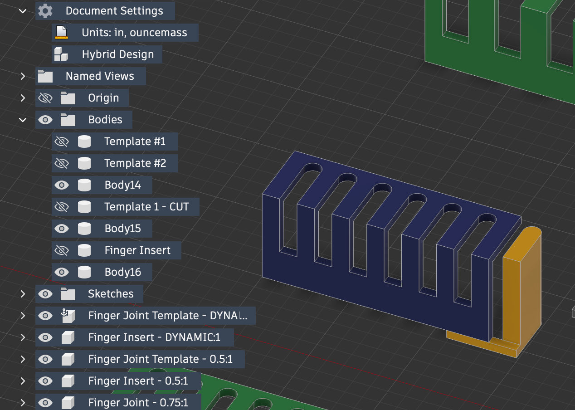
Task: Click the Finger Joint Template - 0.5:1 cube icon
Action: tap(68, 359)
